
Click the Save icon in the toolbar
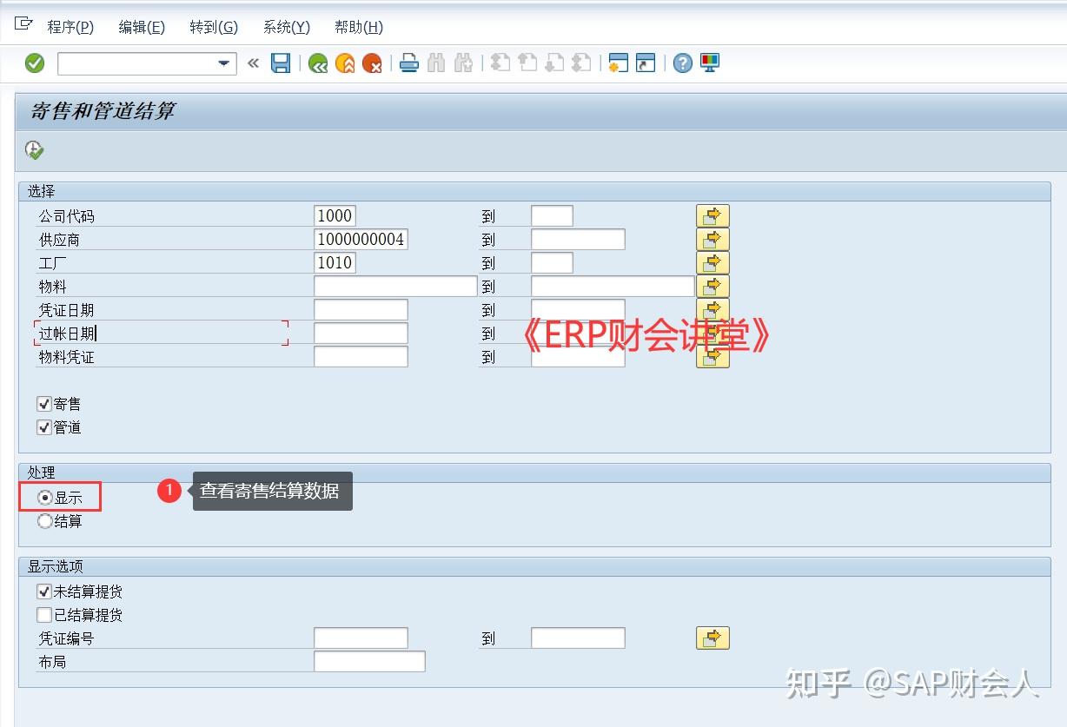click(280, 63)
